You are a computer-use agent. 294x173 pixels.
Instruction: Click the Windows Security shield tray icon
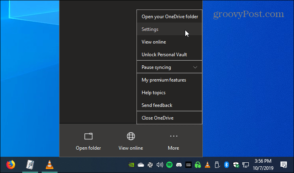236,165
